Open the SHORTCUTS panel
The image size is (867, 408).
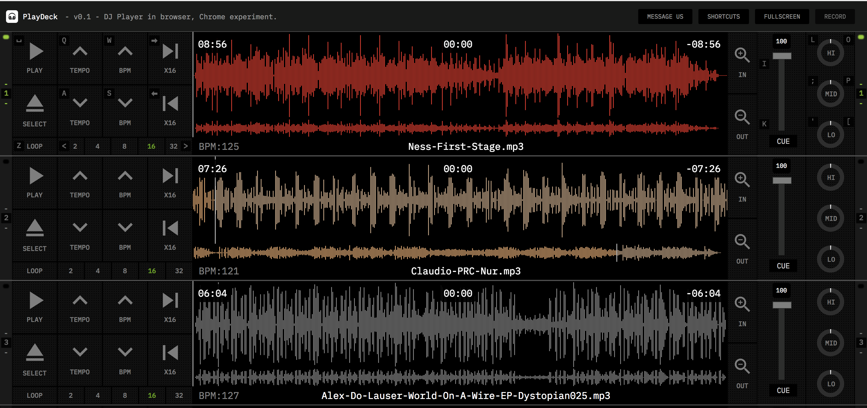pyautogui.click(x=723, y=17)
